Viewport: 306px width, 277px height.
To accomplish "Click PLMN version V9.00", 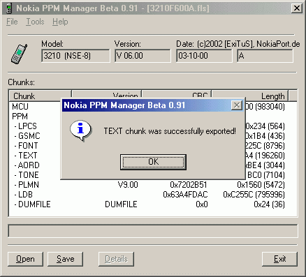I will 128,185.
